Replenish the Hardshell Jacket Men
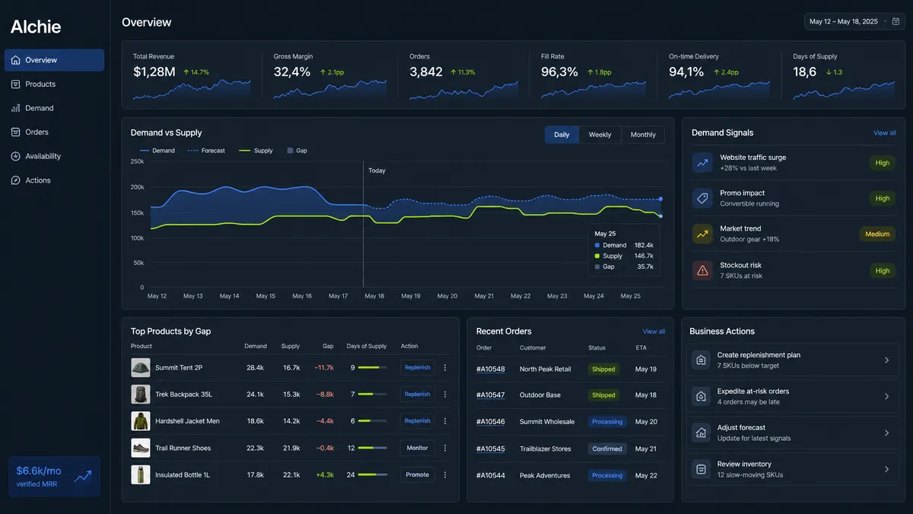 tap(418, 421)
